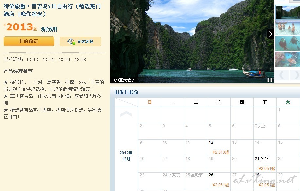Image resolution: width=300 pixels, height=191 pixels.
Task: Click the 四 Thursday column header
Action: point(242,102)
